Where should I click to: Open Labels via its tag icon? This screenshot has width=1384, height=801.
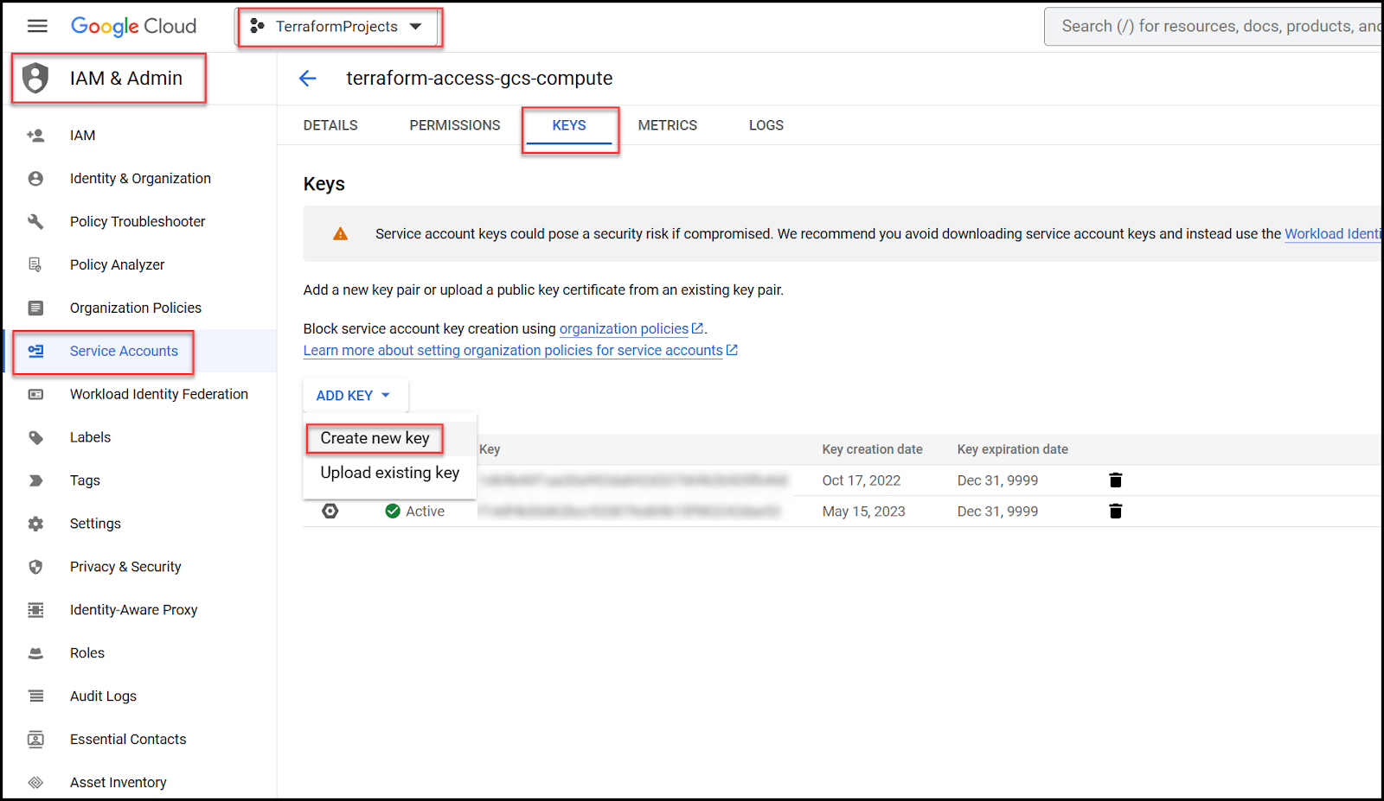35,437
